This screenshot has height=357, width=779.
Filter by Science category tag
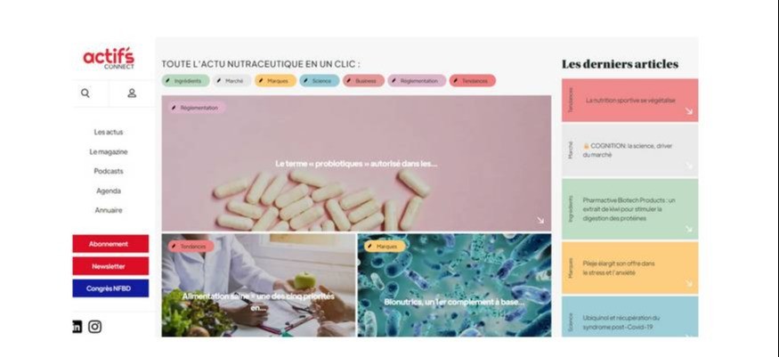pos(320,81)
